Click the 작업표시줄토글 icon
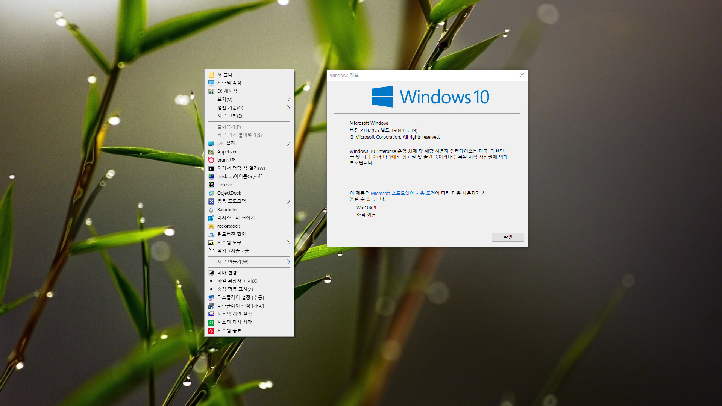 click(x=211, y=251)
